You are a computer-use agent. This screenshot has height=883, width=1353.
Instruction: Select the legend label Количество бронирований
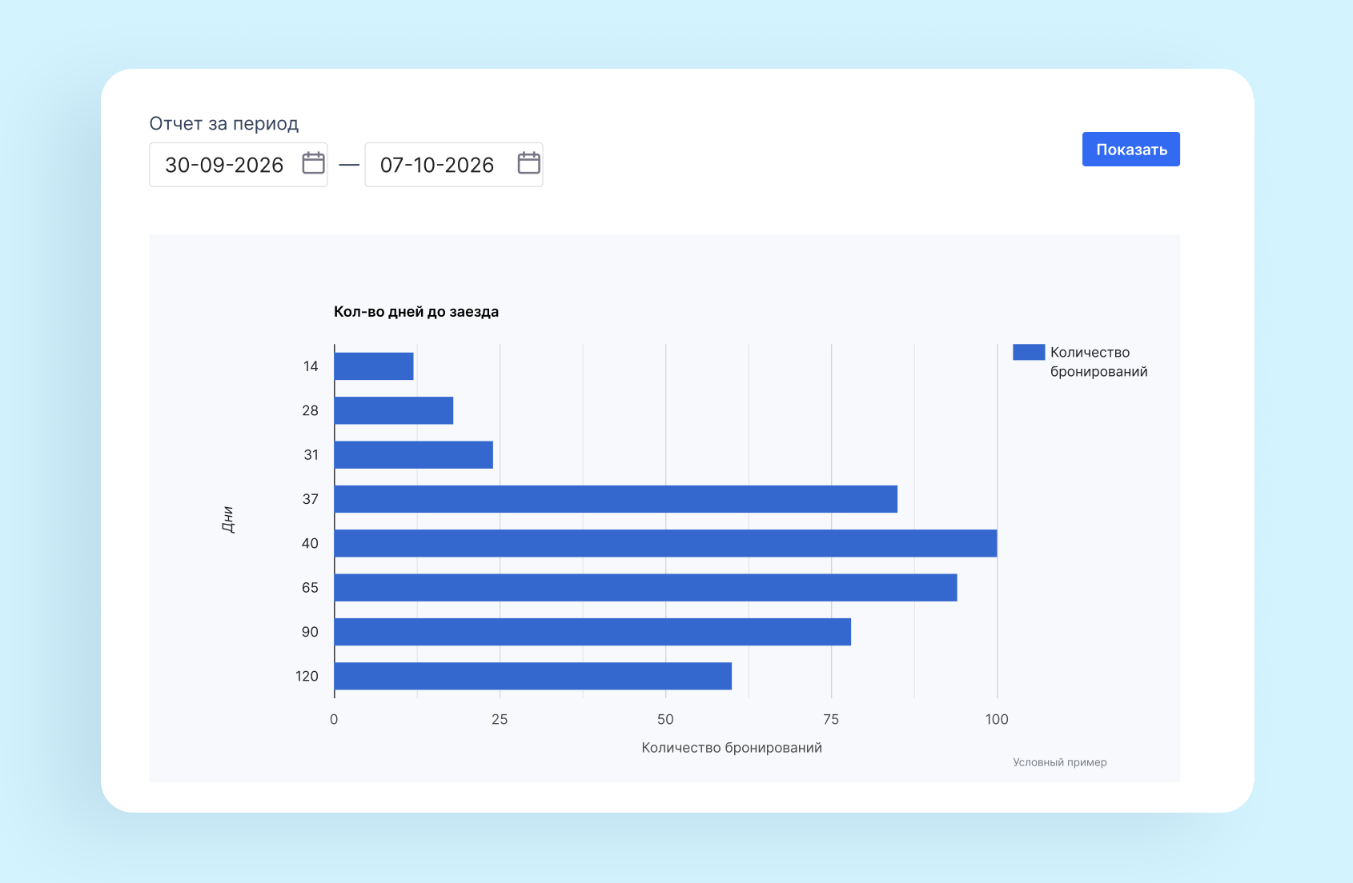[x=1098, y=362]
